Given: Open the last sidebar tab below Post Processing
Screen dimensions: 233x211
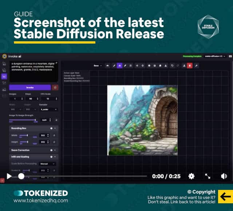Looking at the screenshot, I should tap(4, 96).
